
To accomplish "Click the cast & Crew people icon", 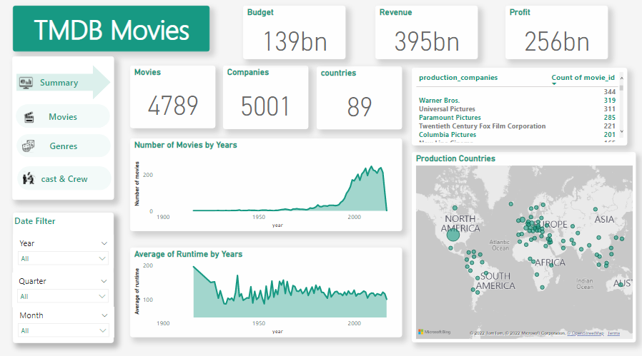I will tap(29, 178).
